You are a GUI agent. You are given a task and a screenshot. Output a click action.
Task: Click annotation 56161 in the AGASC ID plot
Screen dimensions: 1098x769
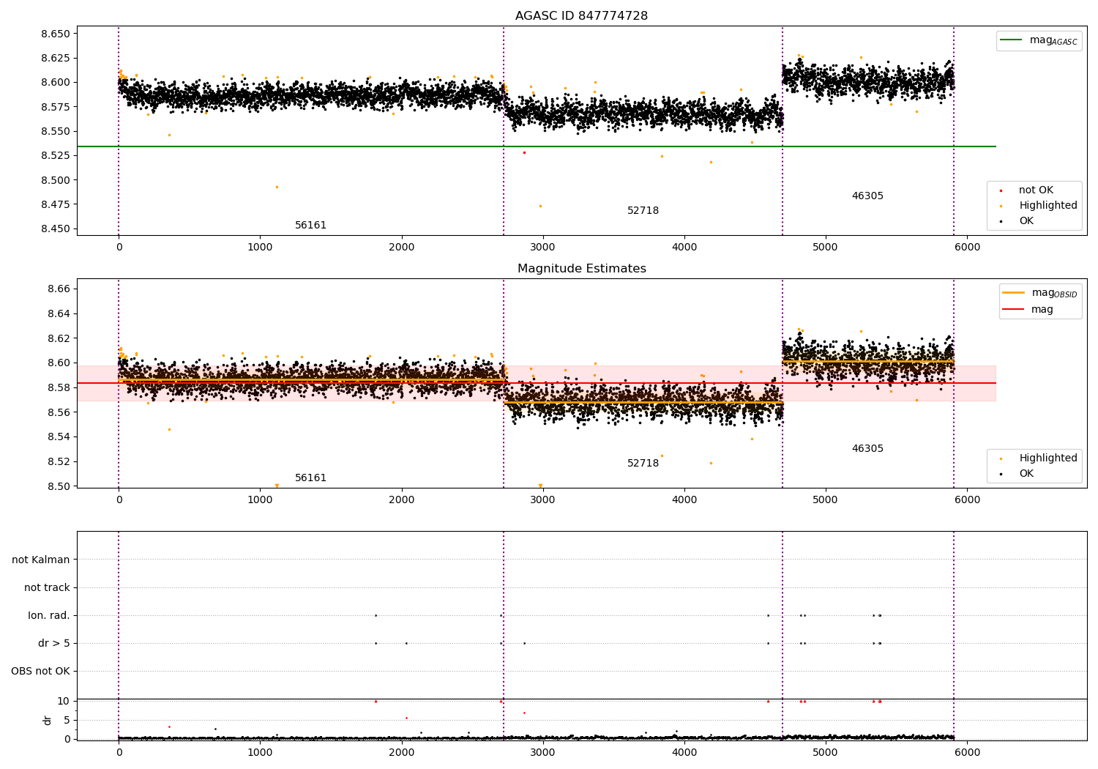click(310, 226)
